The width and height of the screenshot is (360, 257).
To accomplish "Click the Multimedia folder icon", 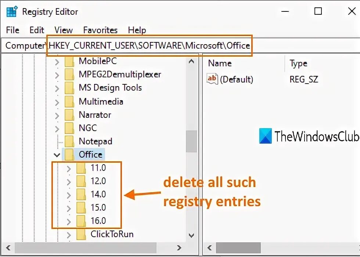I will 69,102.
